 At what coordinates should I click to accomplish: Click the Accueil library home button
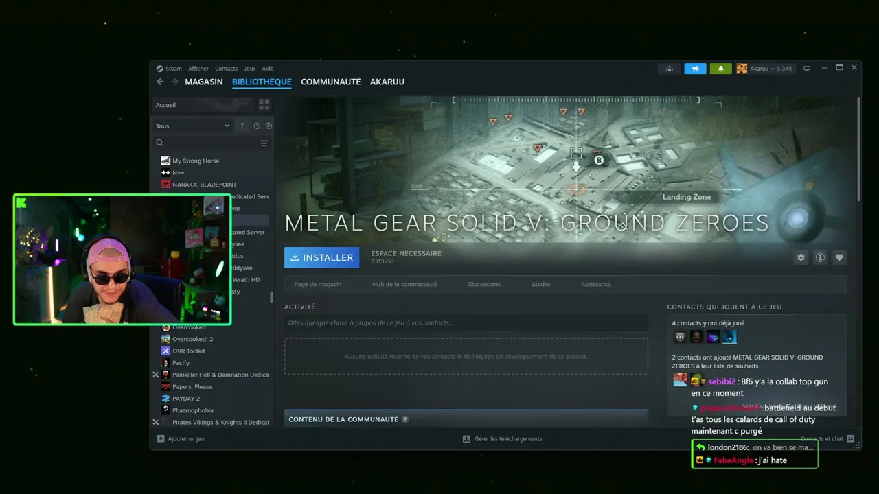point(203,105)
